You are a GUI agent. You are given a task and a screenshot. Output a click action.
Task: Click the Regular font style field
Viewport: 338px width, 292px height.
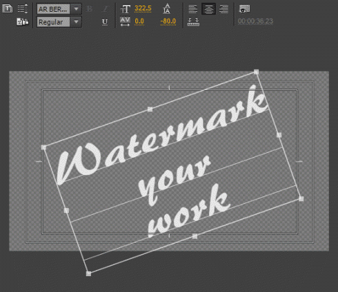(53, 22)
